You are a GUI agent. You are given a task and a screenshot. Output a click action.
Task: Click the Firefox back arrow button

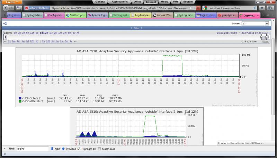point(6,8)
